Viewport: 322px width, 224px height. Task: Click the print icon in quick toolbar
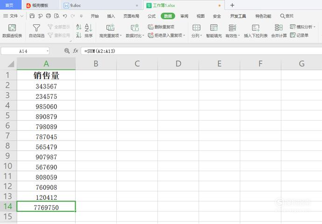pyautogui.click(x=49, y=16)
